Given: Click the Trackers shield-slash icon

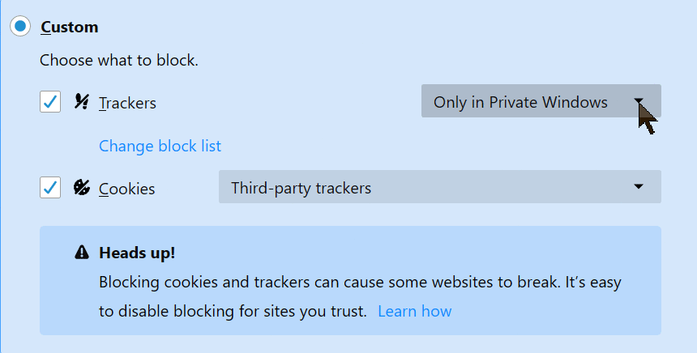Looking at the screenshot, I should 81,102.
